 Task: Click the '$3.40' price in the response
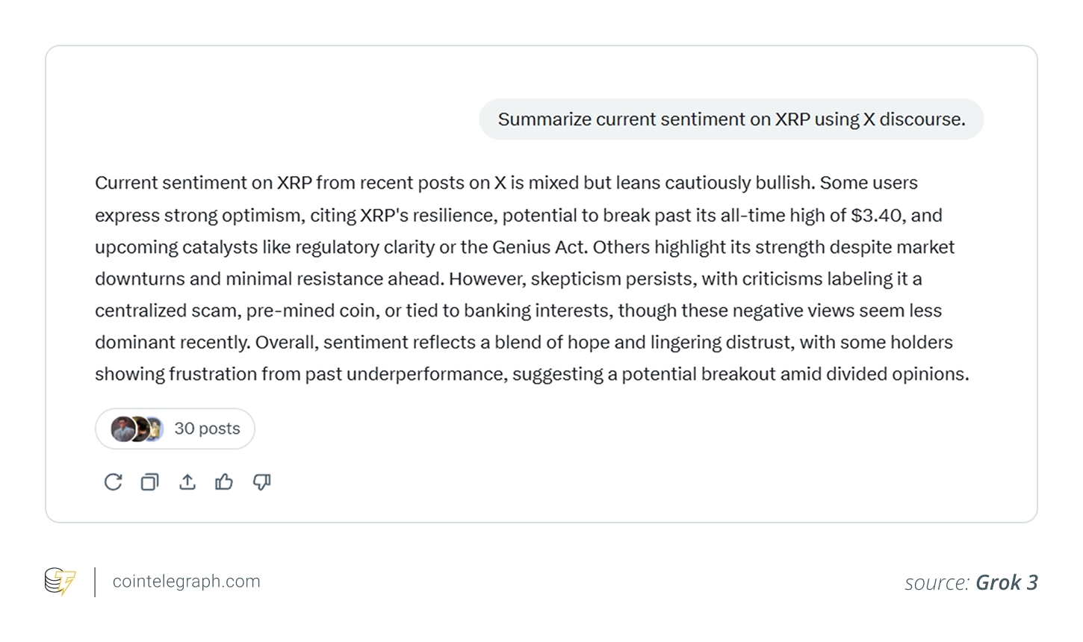pyautogui.click(x=876, y=216)
